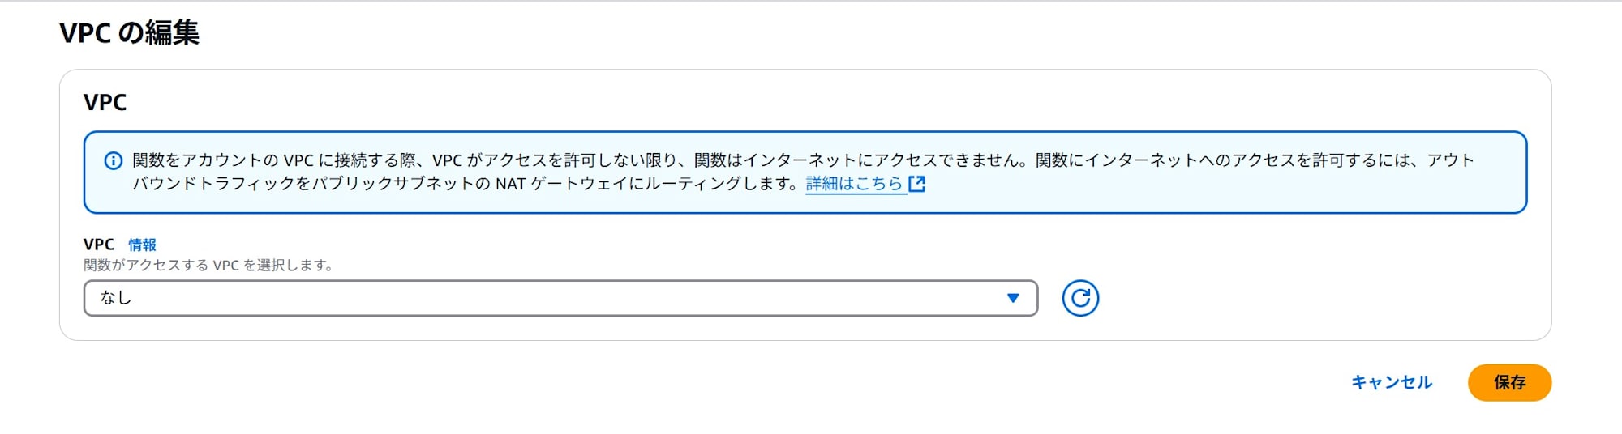Click the circular refresh icon beside VPC dropdown

point(1080,298)
